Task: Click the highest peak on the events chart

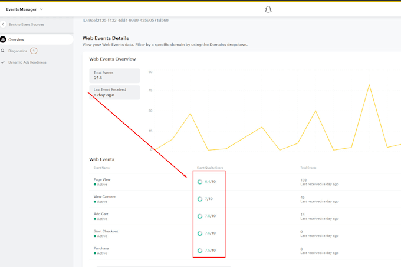Action: click(x=369, y=85)
